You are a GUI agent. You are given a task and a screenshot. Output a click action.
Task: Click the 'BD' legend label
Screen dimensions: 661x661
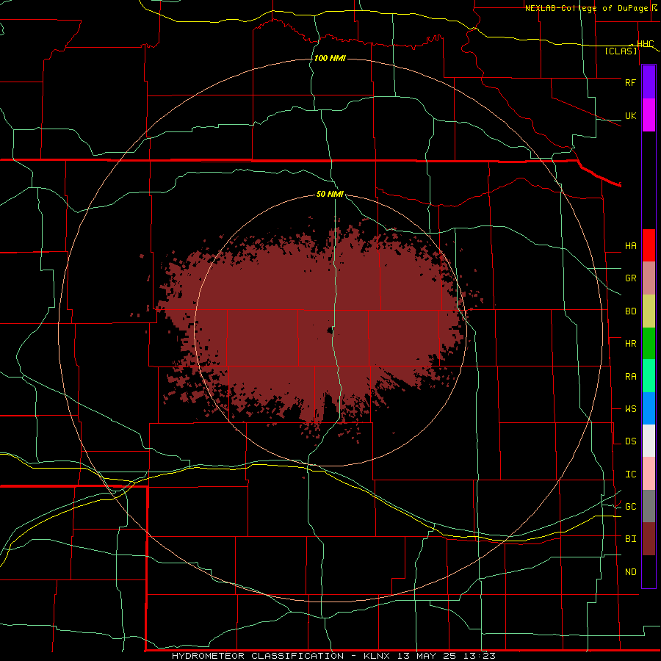tap(630, 311)
